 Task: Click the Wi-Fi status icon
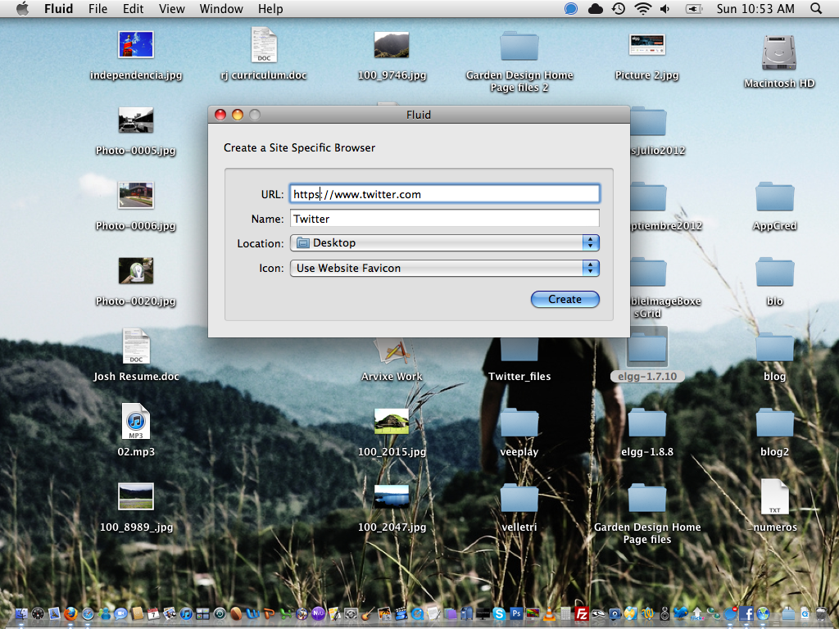point(642,8)
